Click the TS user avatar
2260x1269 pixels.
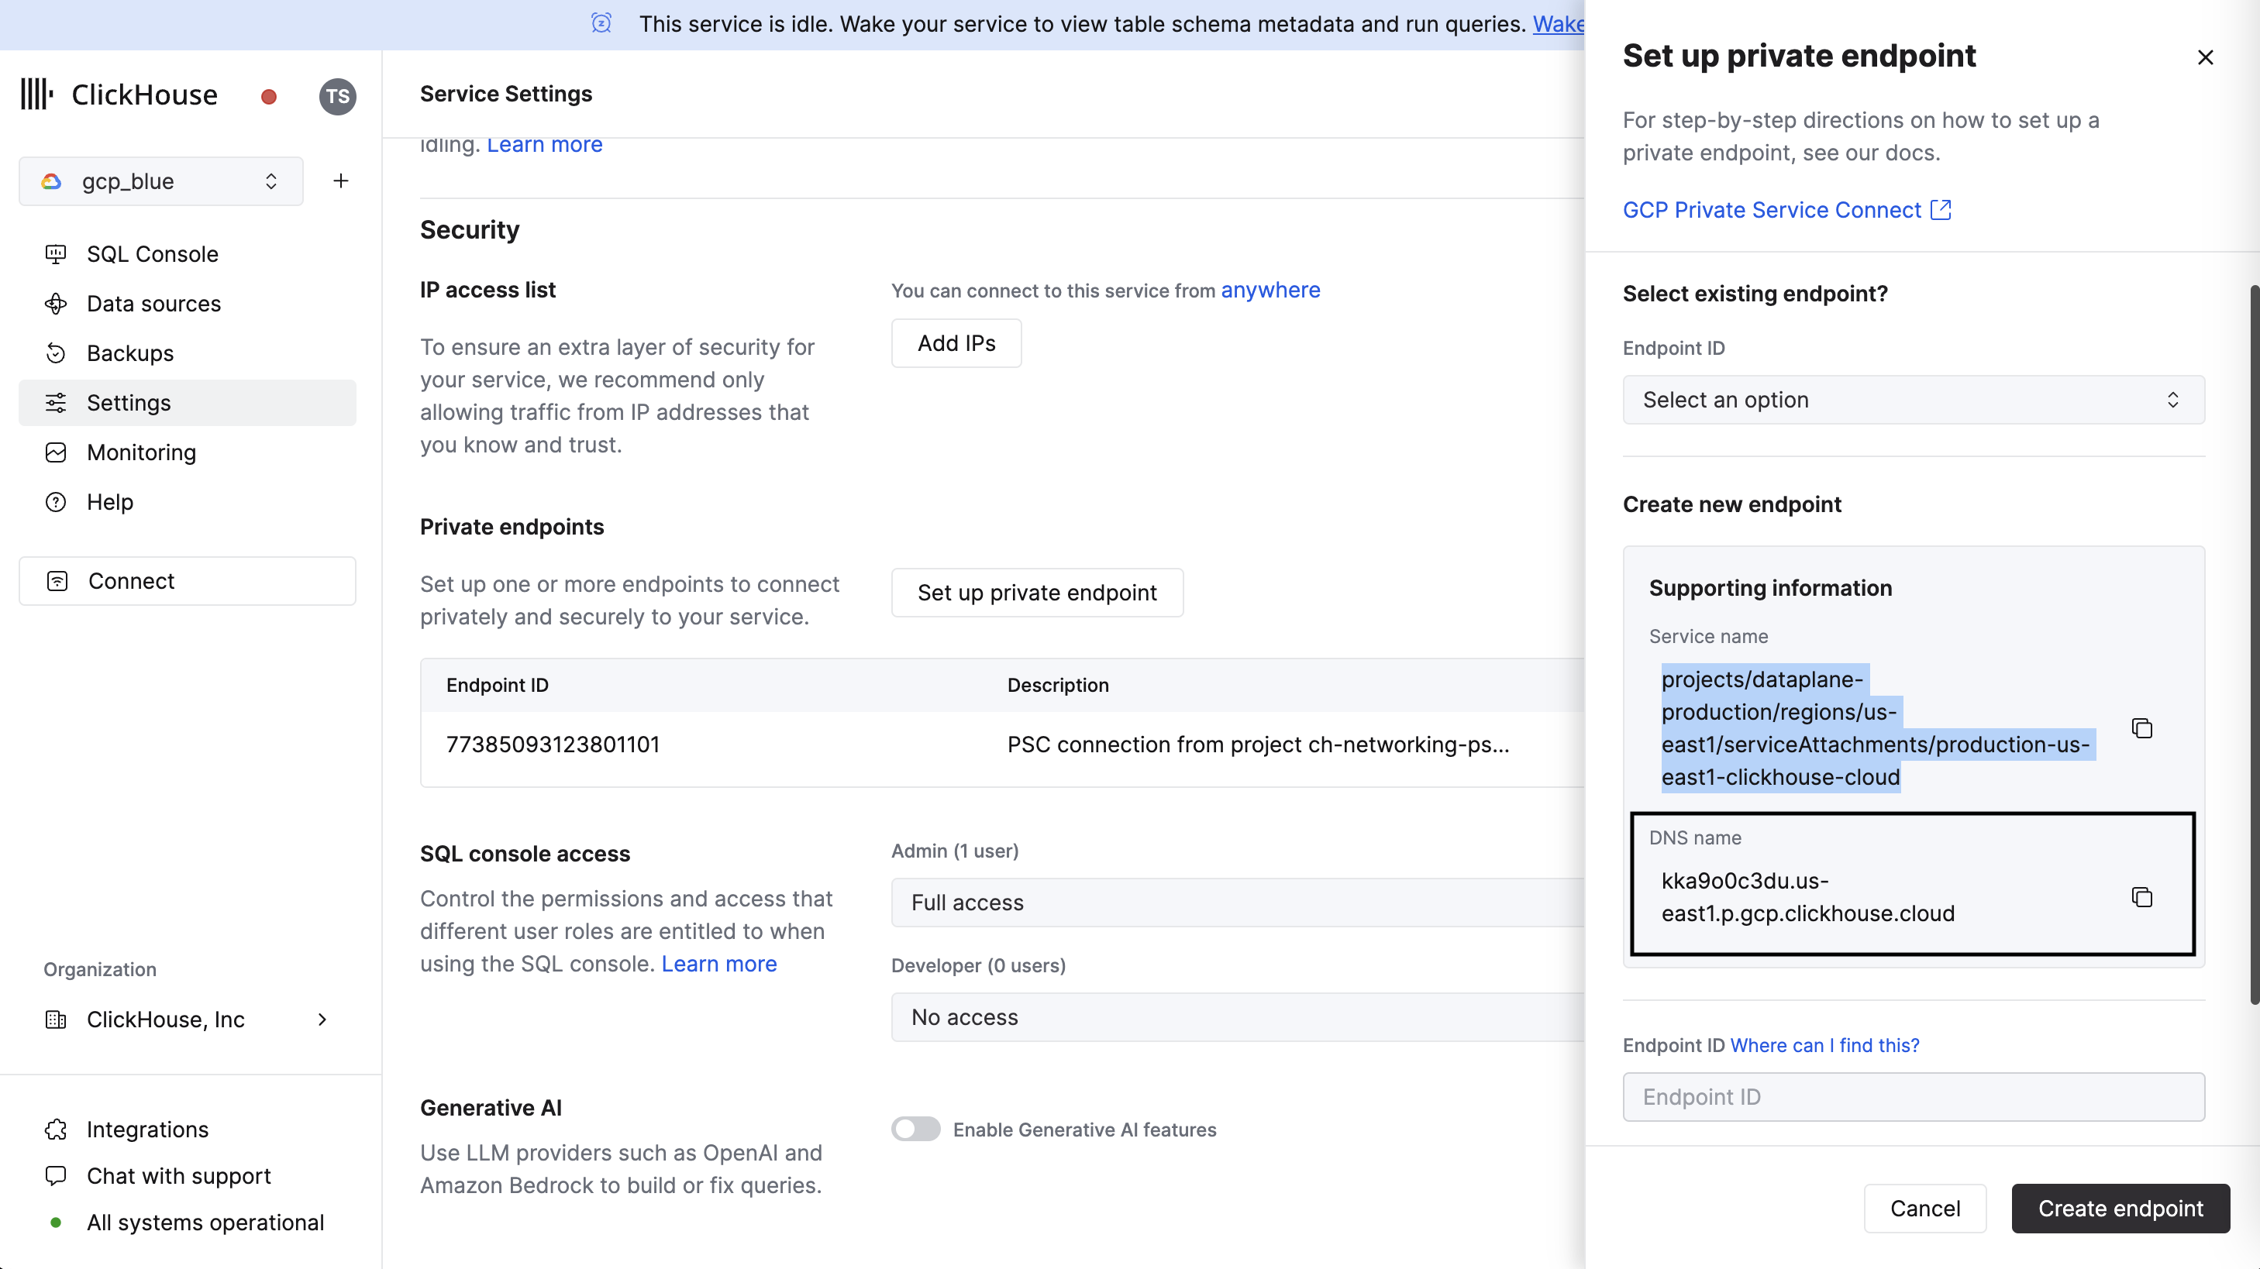[x=338, y=97]
